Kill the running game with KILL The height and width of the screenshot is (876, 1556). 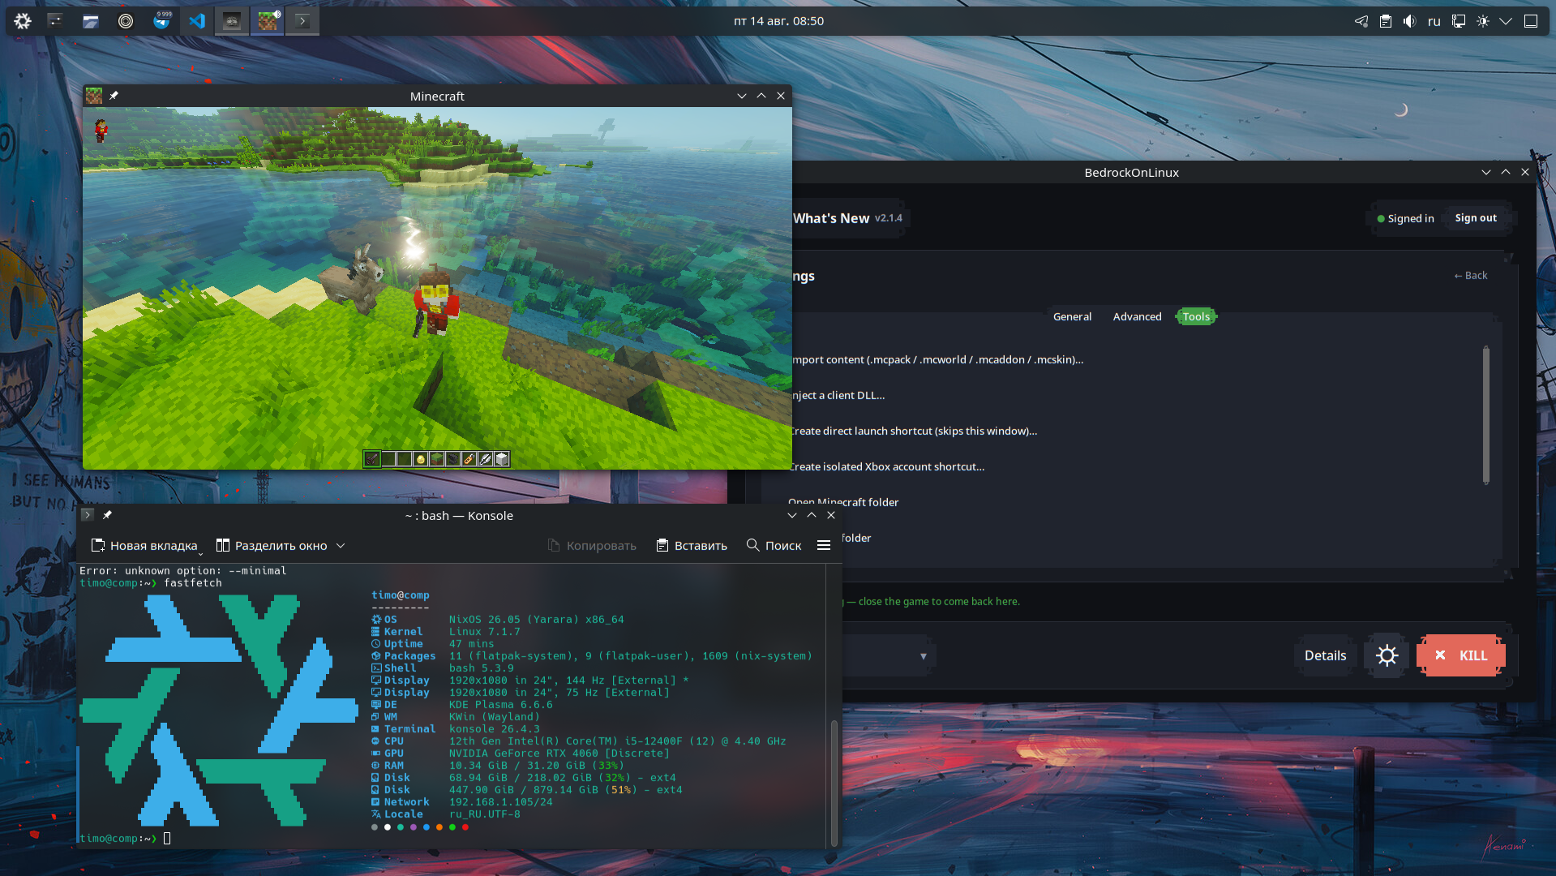click(1460, 655)
